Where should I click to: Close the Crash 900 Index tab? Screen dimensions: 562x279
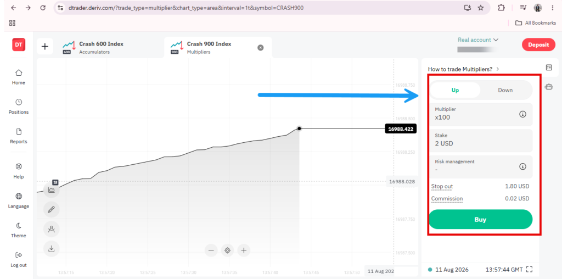261,48
